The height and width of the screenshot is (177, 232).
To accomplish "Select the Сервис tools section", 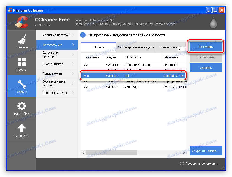I will (x=22, y=86).
